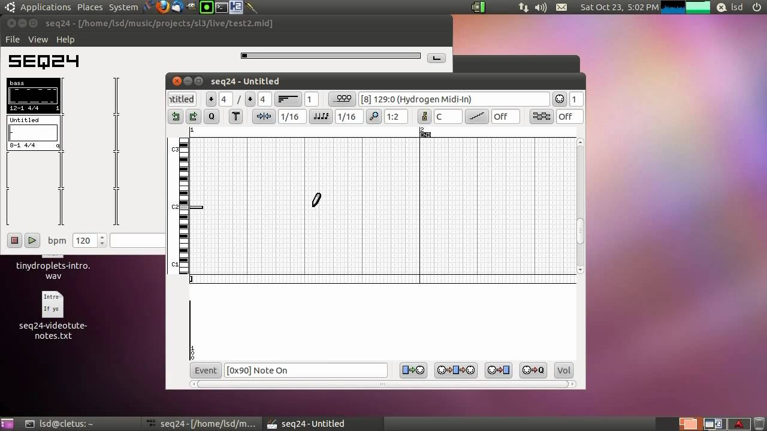The width and height of the screenshot is (767, 431).
Task: Click Stop button in main window
Action: click(x=14, y=240)
